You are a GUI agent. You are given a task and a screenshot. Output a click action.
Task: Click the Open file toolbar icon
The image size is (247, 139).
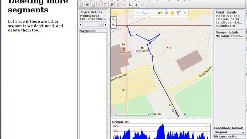pyautogui.click(x=81, y=5)
